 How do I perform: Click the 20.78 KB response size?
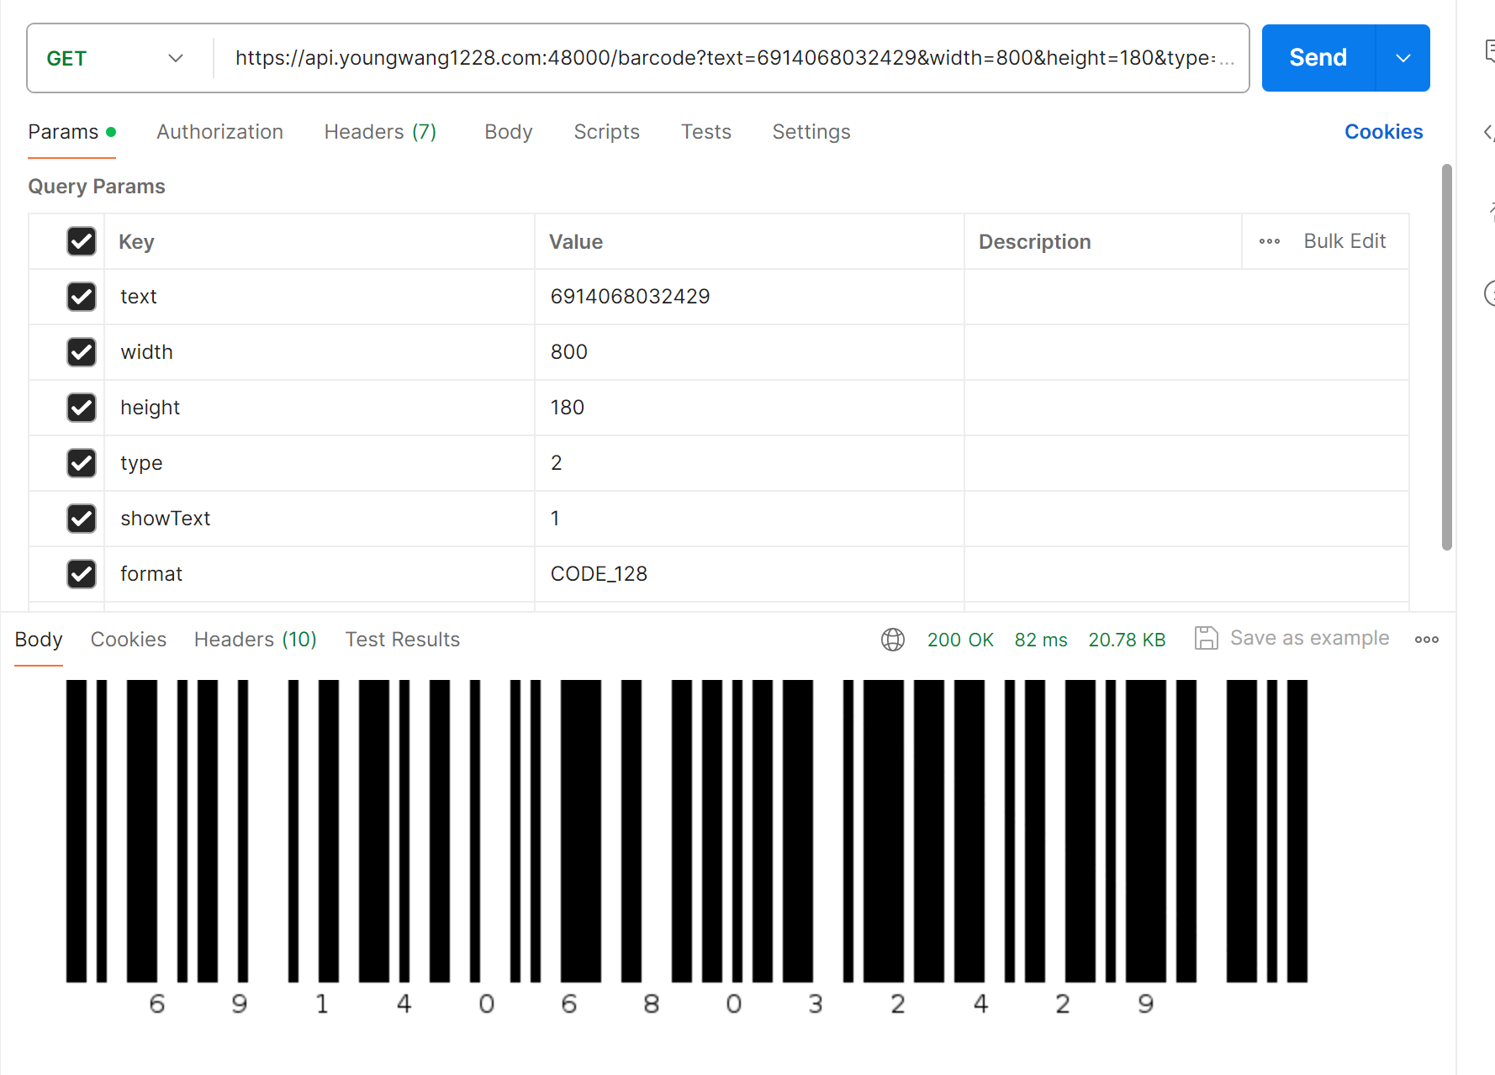coord(1127,640)
